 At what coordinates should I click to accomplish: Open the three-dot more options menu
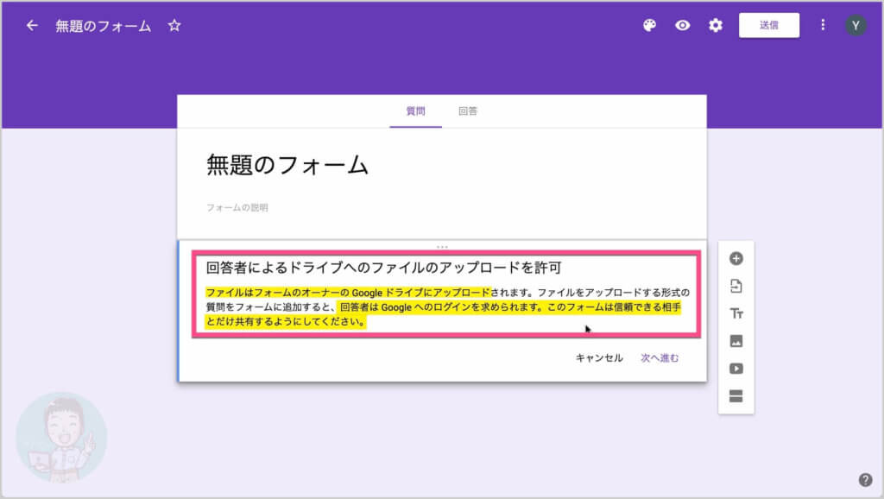click(x=823, y=26)
